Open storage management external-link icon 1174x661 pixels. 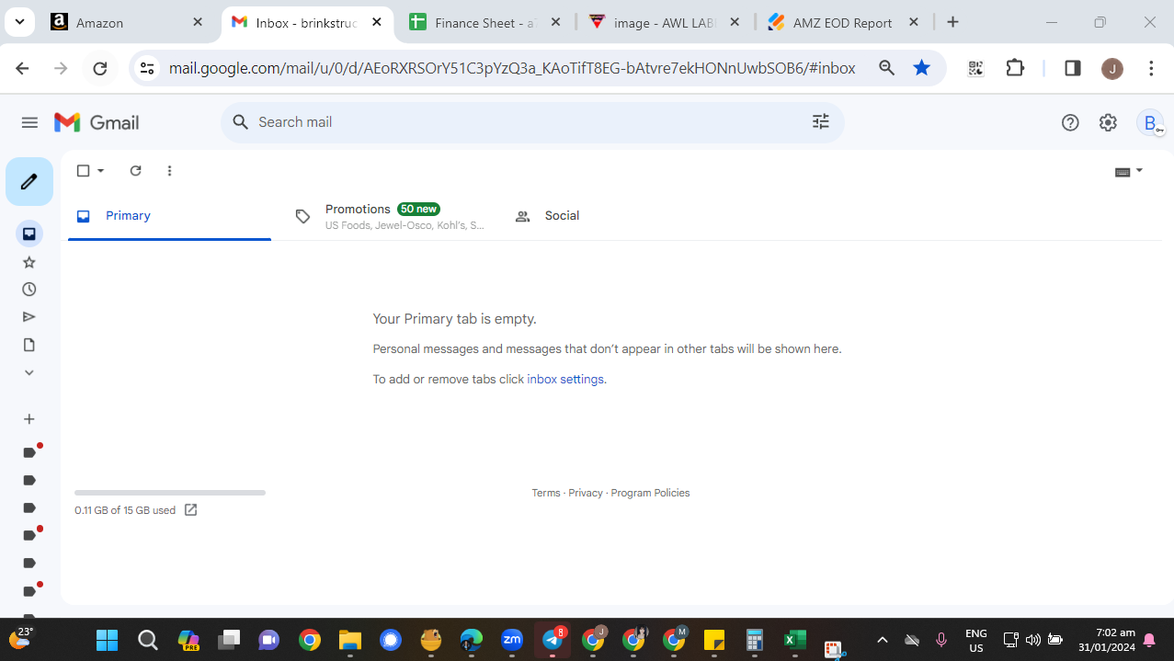190,510
